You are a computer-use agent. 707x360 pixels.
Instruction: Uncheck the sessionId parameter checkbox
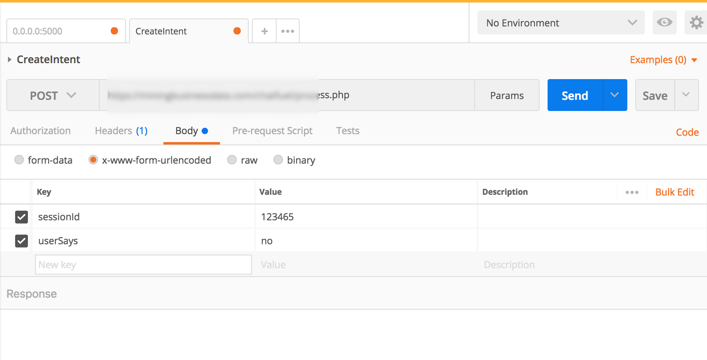point(21,217)
